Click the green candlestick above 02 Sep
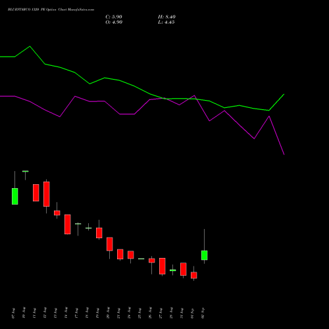 tap(205, 255)
